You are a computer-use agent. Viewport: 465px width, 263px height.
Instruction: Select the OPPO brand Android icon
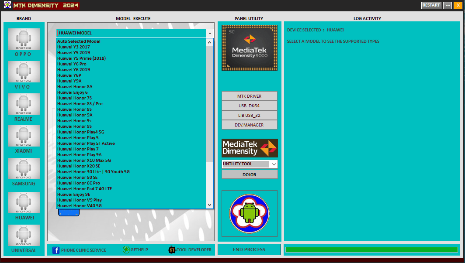24,39
